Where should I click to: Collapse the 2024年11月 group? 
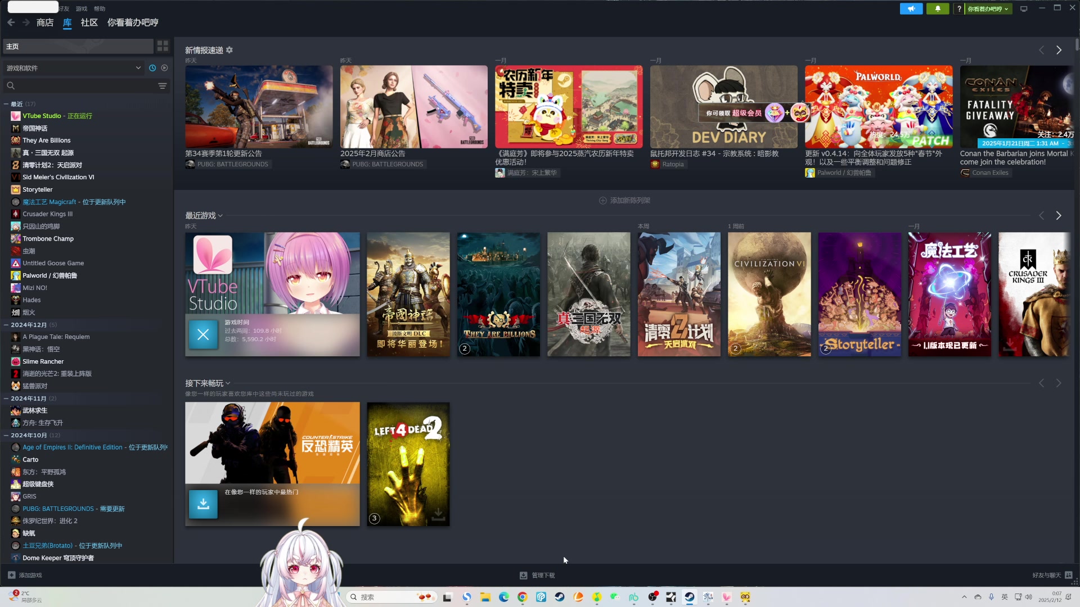(x=6, y=398)
